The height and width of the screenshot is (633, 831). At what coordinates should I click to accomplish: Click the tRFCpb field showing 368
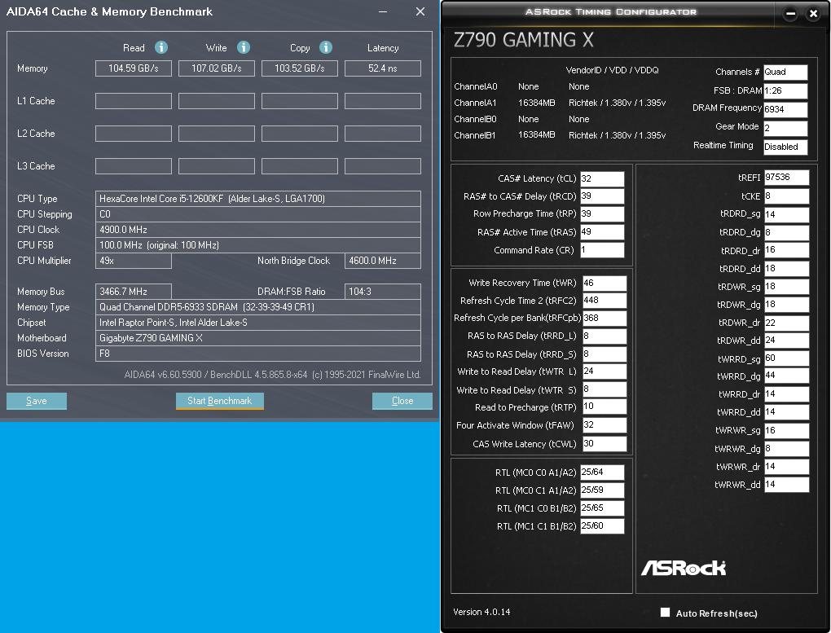tap(605, 318)
